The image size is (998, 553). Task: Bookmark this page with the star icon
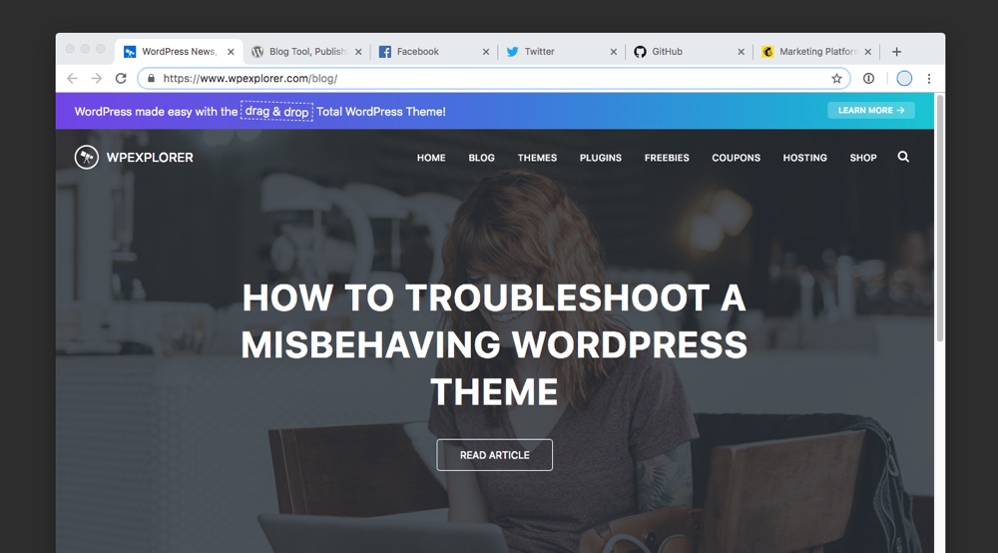[836, 78]
